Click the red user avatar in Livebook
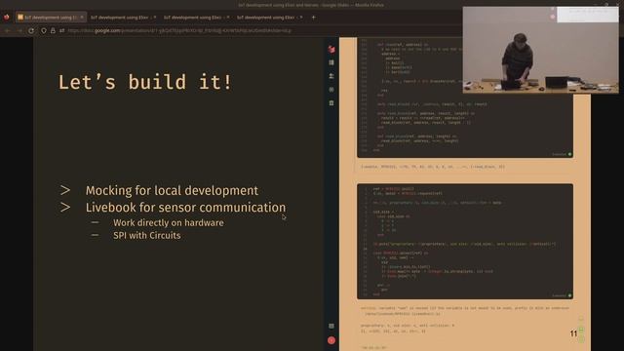 (331, 340)
